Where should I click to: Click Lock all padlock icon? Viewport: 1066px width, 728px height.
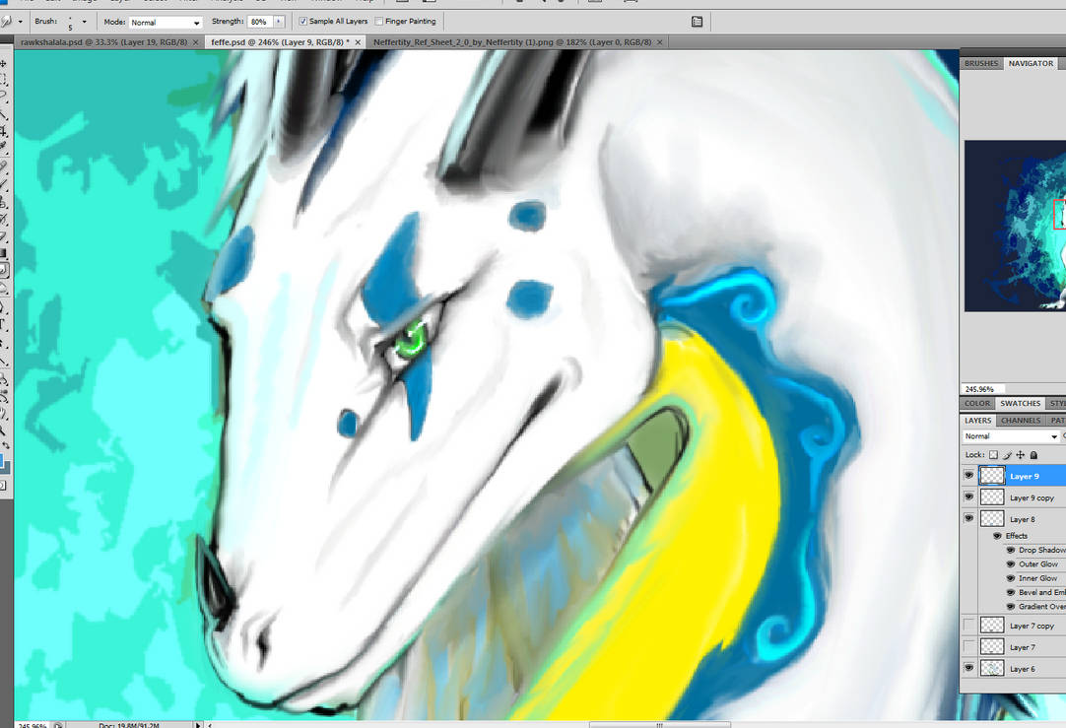click(1033, 455)
